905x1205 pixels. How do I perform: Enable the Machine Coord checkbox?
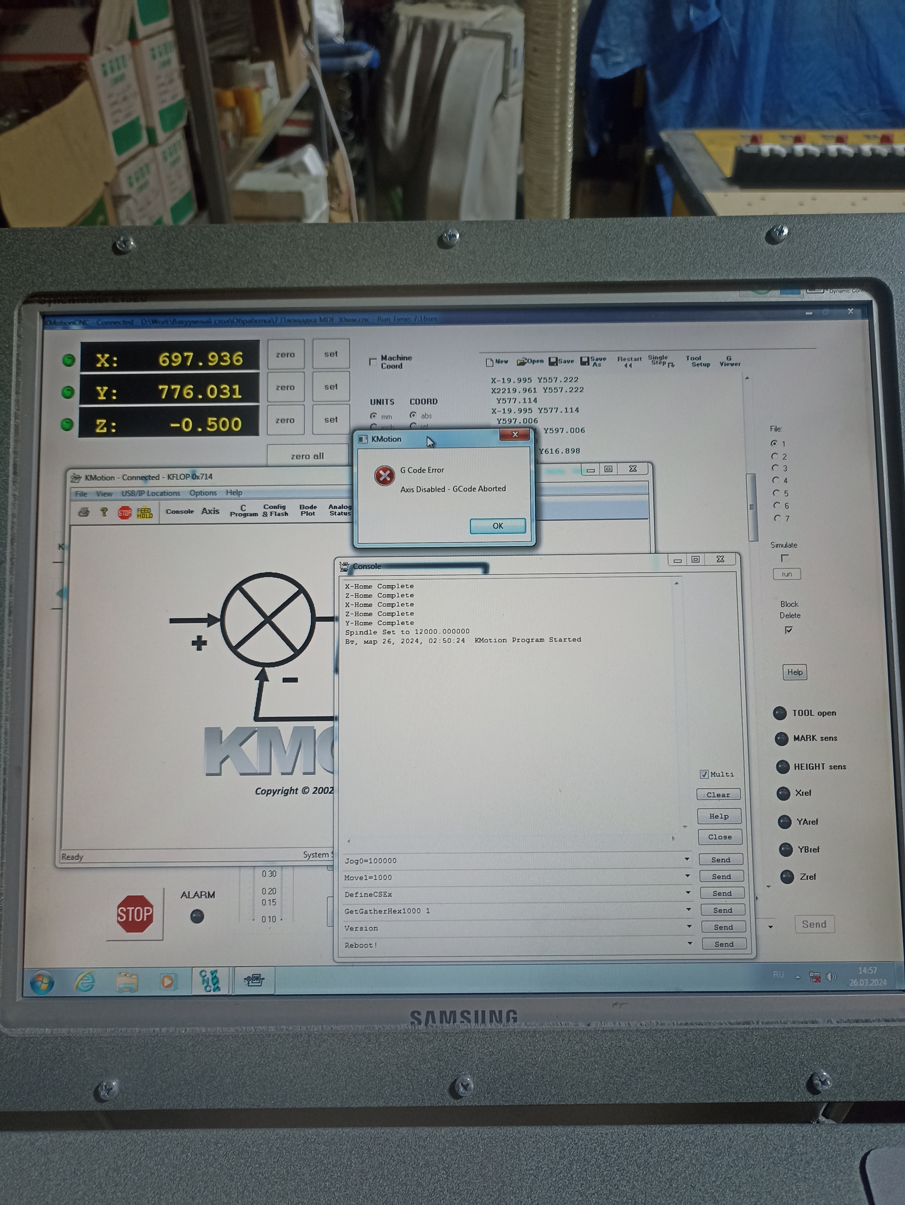[x=373, y=362]
